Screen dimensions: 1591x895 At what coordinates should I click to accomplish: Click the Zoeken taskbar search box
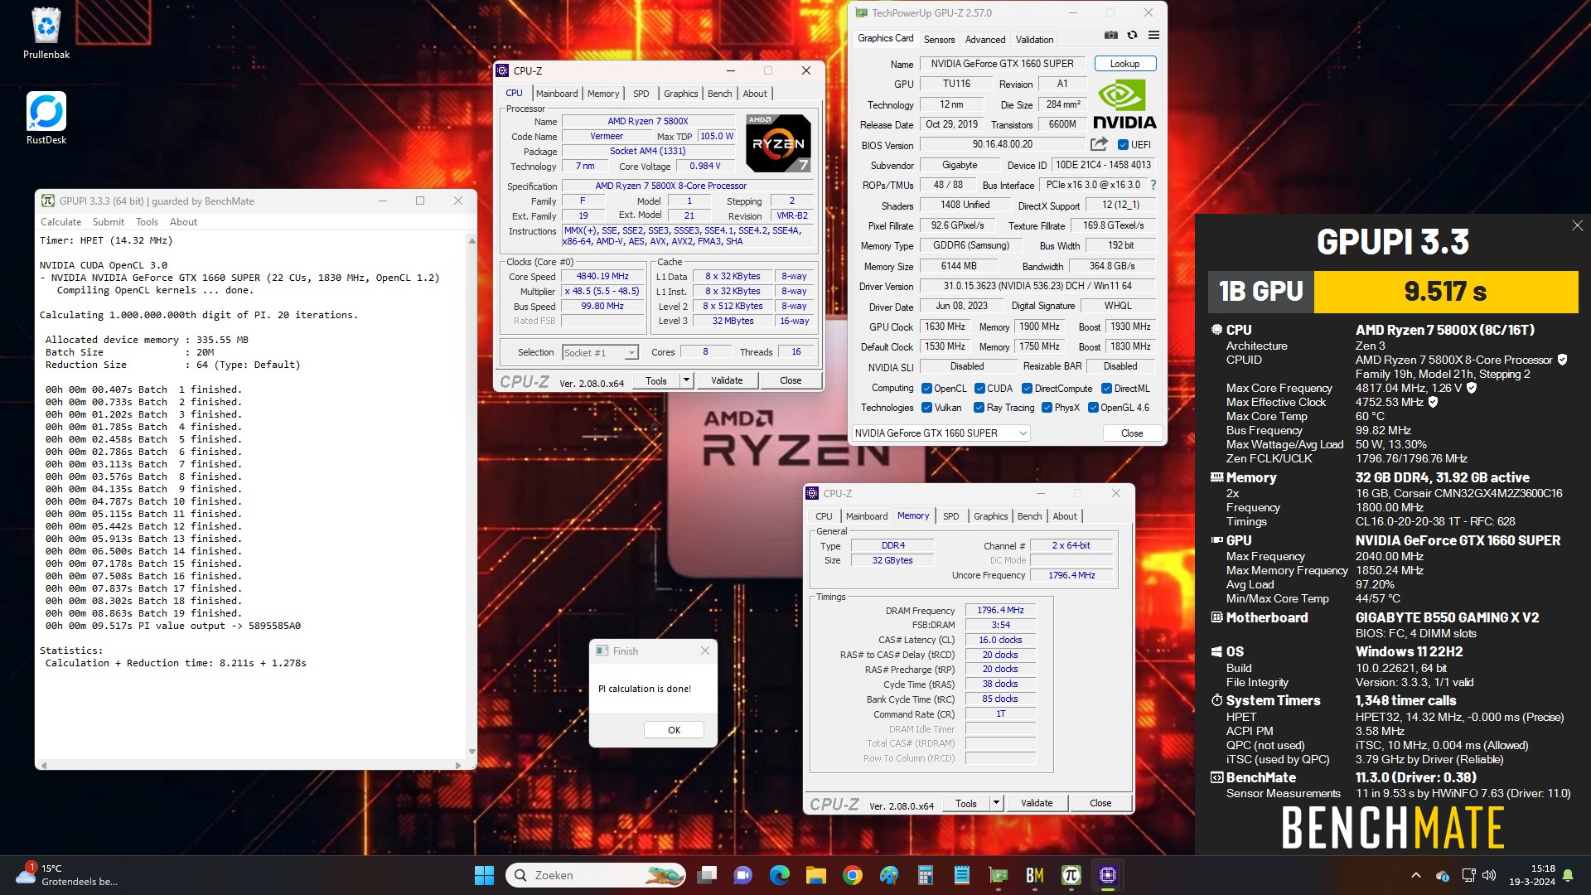pyautogui.click(x=596, y=875)
